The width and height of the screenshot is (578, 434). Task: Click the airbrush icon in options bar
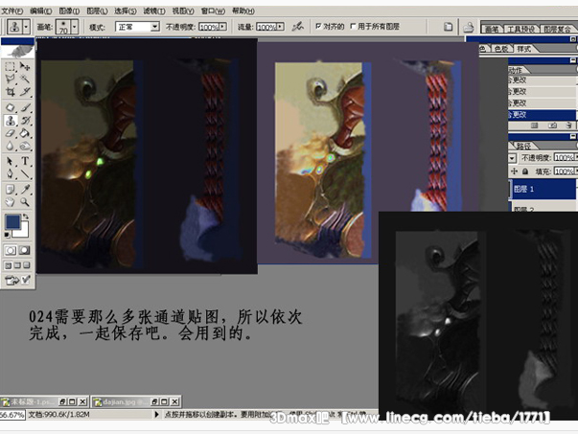coord(297,27)
